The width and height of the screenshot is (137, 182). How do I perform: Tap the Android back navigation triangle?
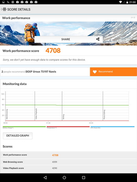tap(45, 178)
